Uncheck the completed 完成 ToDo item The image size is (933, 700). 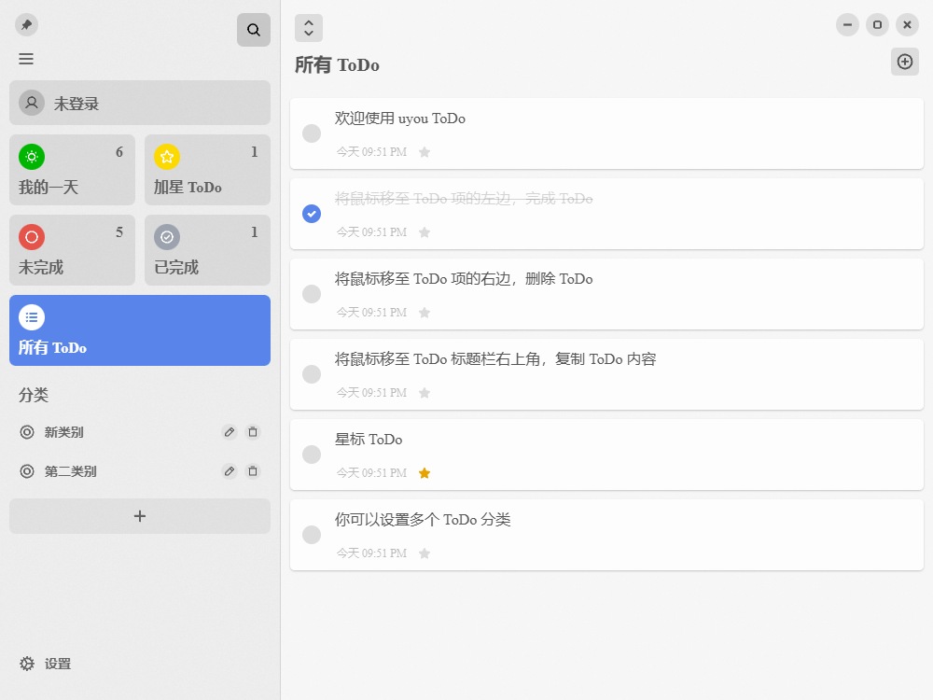tap(311, 214)
